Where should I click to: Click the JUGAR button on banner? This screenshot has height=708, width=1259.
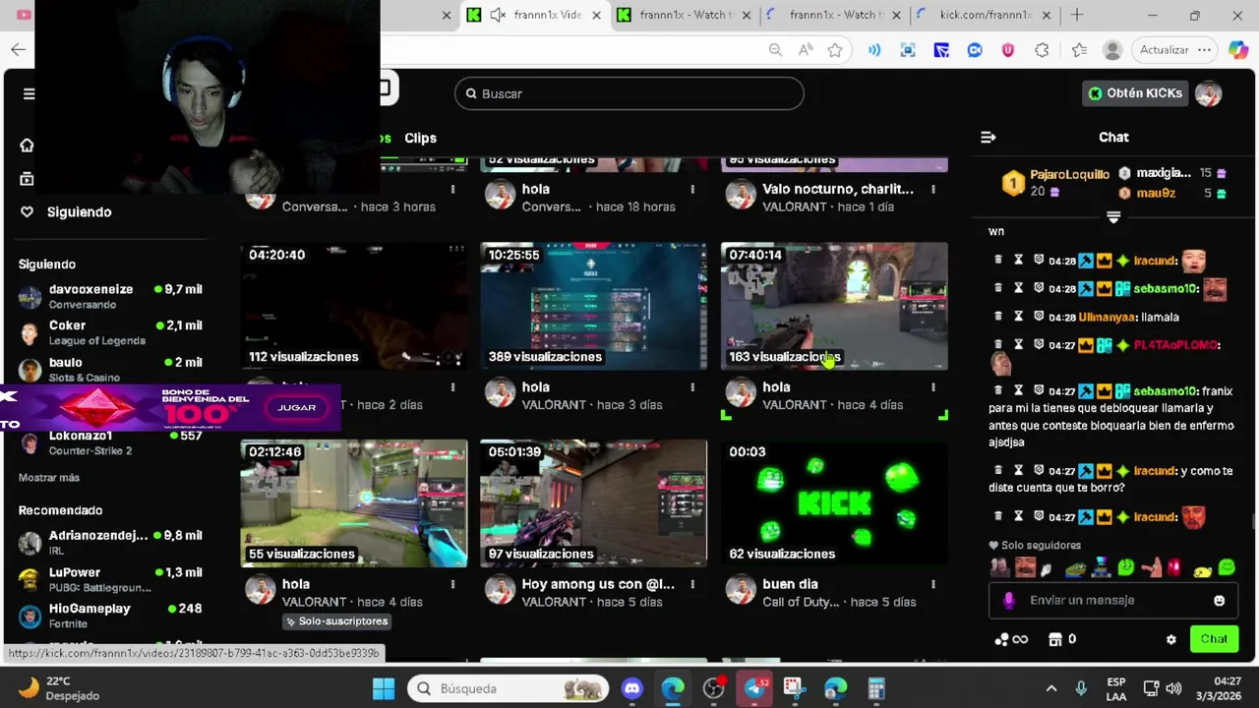(x=297, y=407)
